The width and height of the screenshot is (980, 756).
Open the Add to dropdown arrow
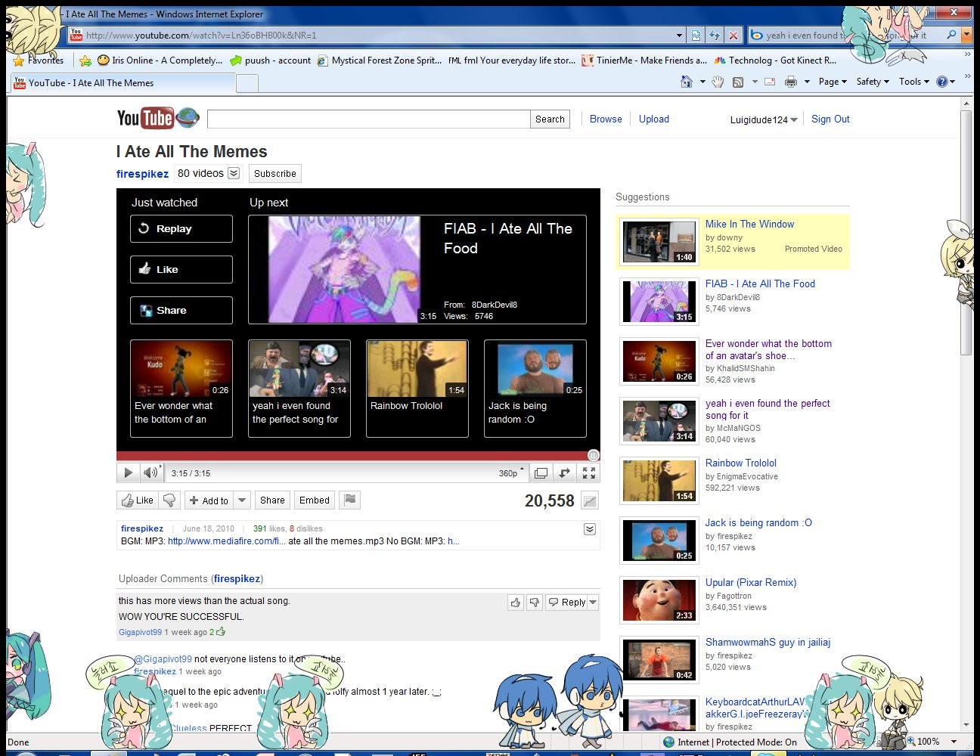242,500
